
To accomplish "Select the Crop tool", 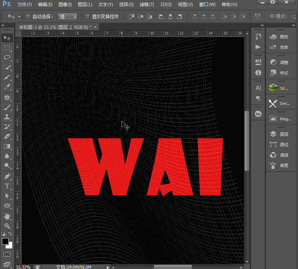I will 7,77.
